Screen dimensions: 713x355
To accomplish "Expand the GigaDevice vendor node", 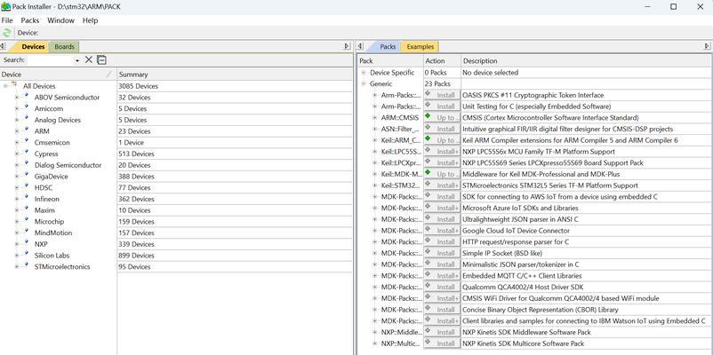I will [x=16, y=177].
